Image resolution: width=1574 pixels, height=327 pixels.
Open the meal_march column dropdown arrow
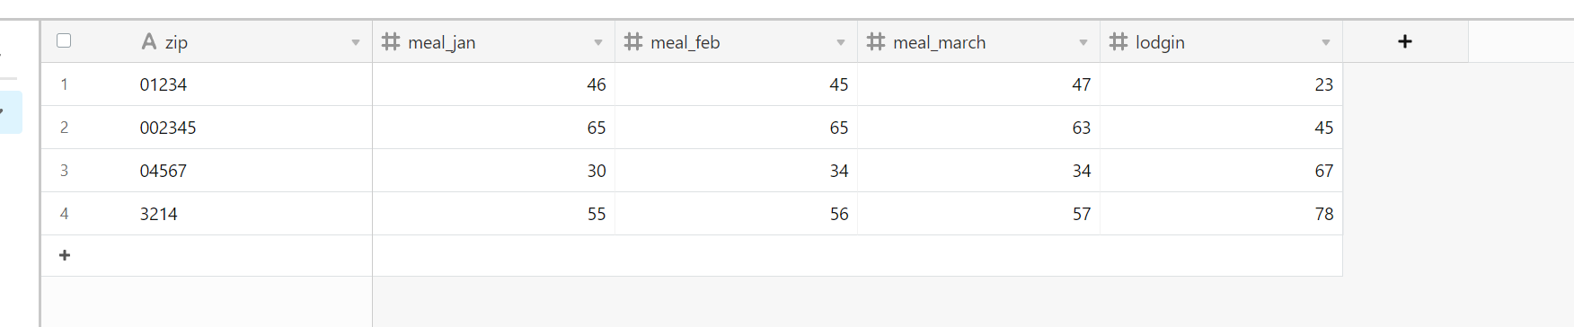point(1083,42)
